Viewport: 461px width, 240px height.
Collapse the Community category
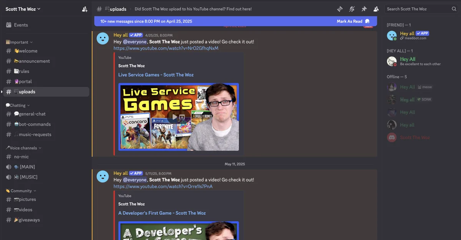[x=21, y=191]
